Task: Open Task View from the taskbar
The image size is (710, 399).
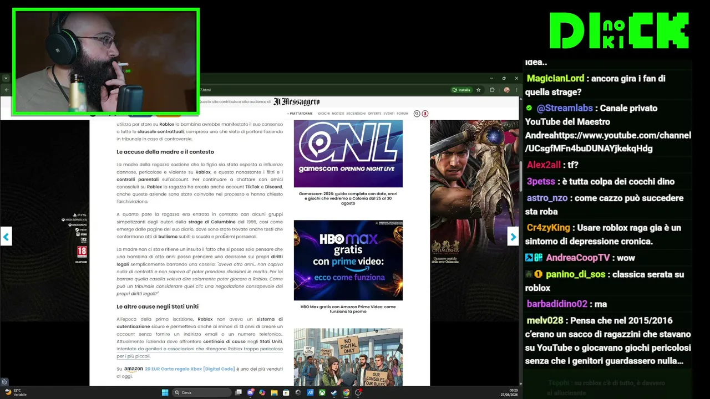Action: (x=239, y=392)
